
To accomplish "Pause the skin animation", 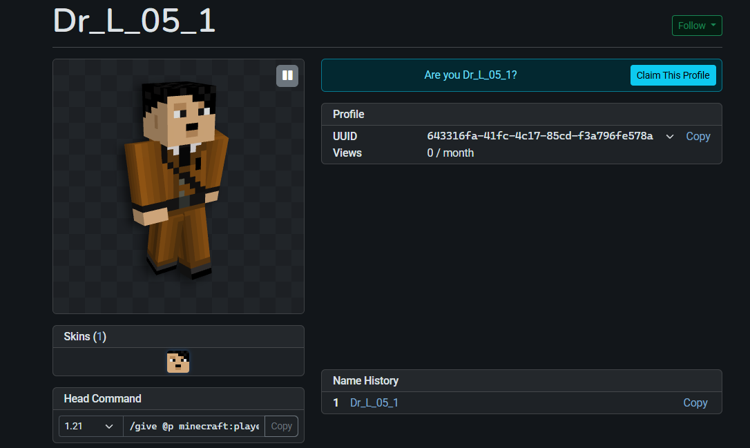I will pos(287,75).
